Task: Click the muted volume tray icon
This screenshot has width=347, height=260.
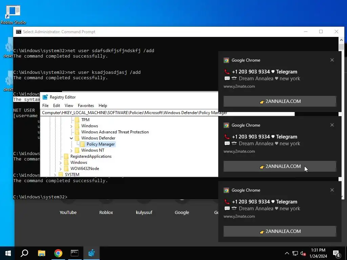Action: [x=303, y=253]
